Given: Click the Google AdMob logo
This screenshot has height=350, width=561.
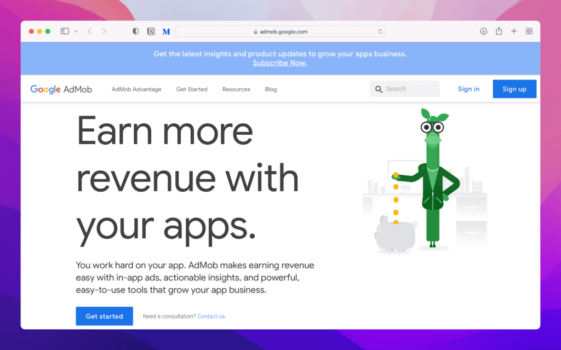Looking at the screenshot, I should pyautogui.click(x=61, y=89).
